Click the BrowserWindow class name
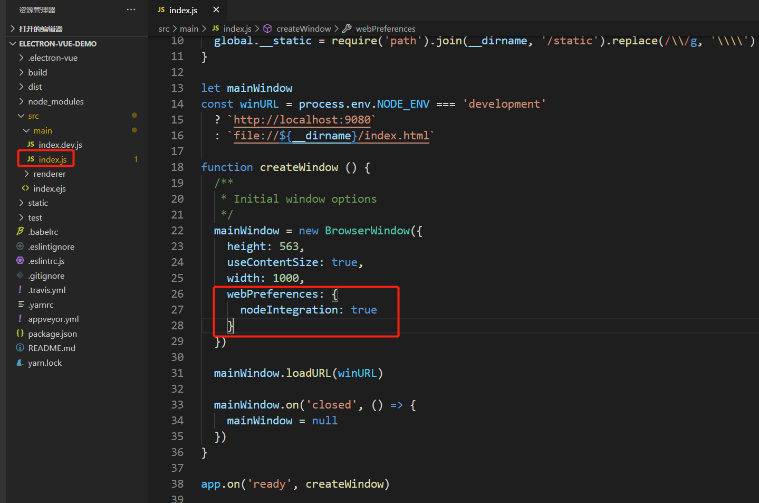The width and height of the screenshot is (759, 503). coord(368,231)
